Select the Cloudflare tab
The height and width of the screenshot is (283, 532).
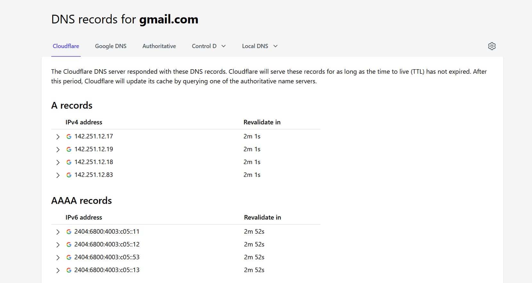point(66,46)
